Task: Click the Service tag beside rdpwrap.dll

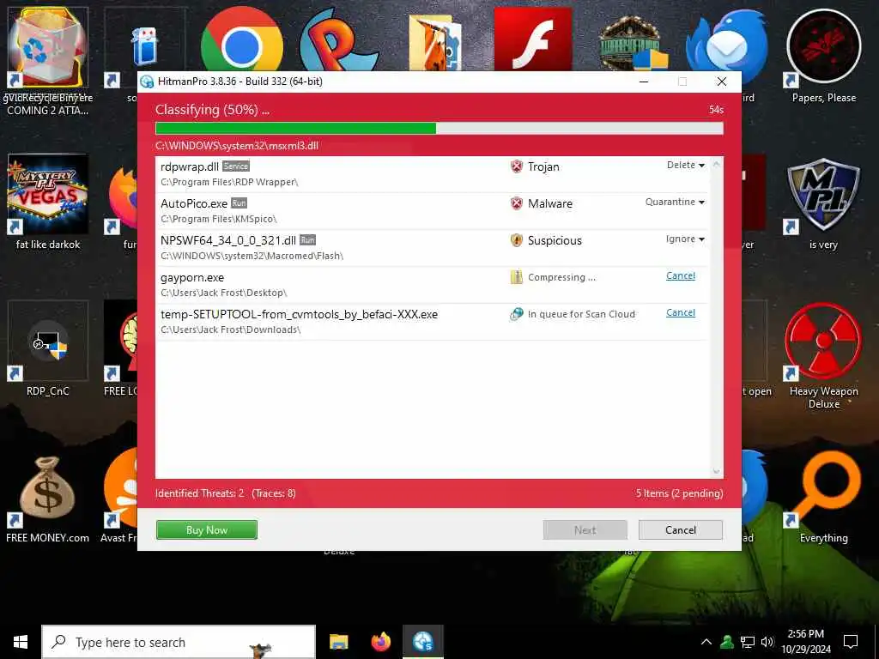Action: pos(235,166)
